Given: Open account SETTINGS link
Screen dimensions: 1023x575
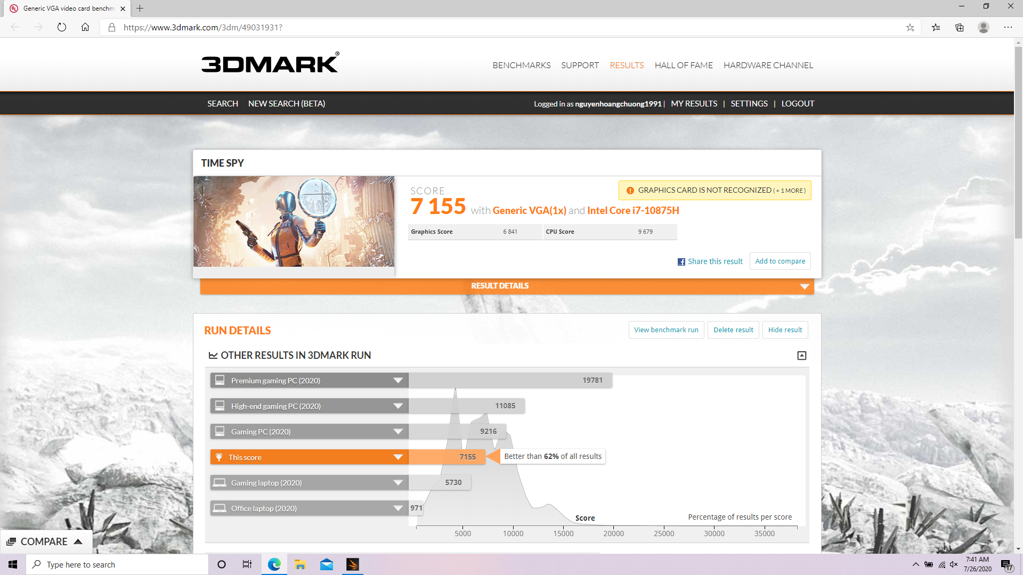Looking at the screenshot, I should coord(749,103).
